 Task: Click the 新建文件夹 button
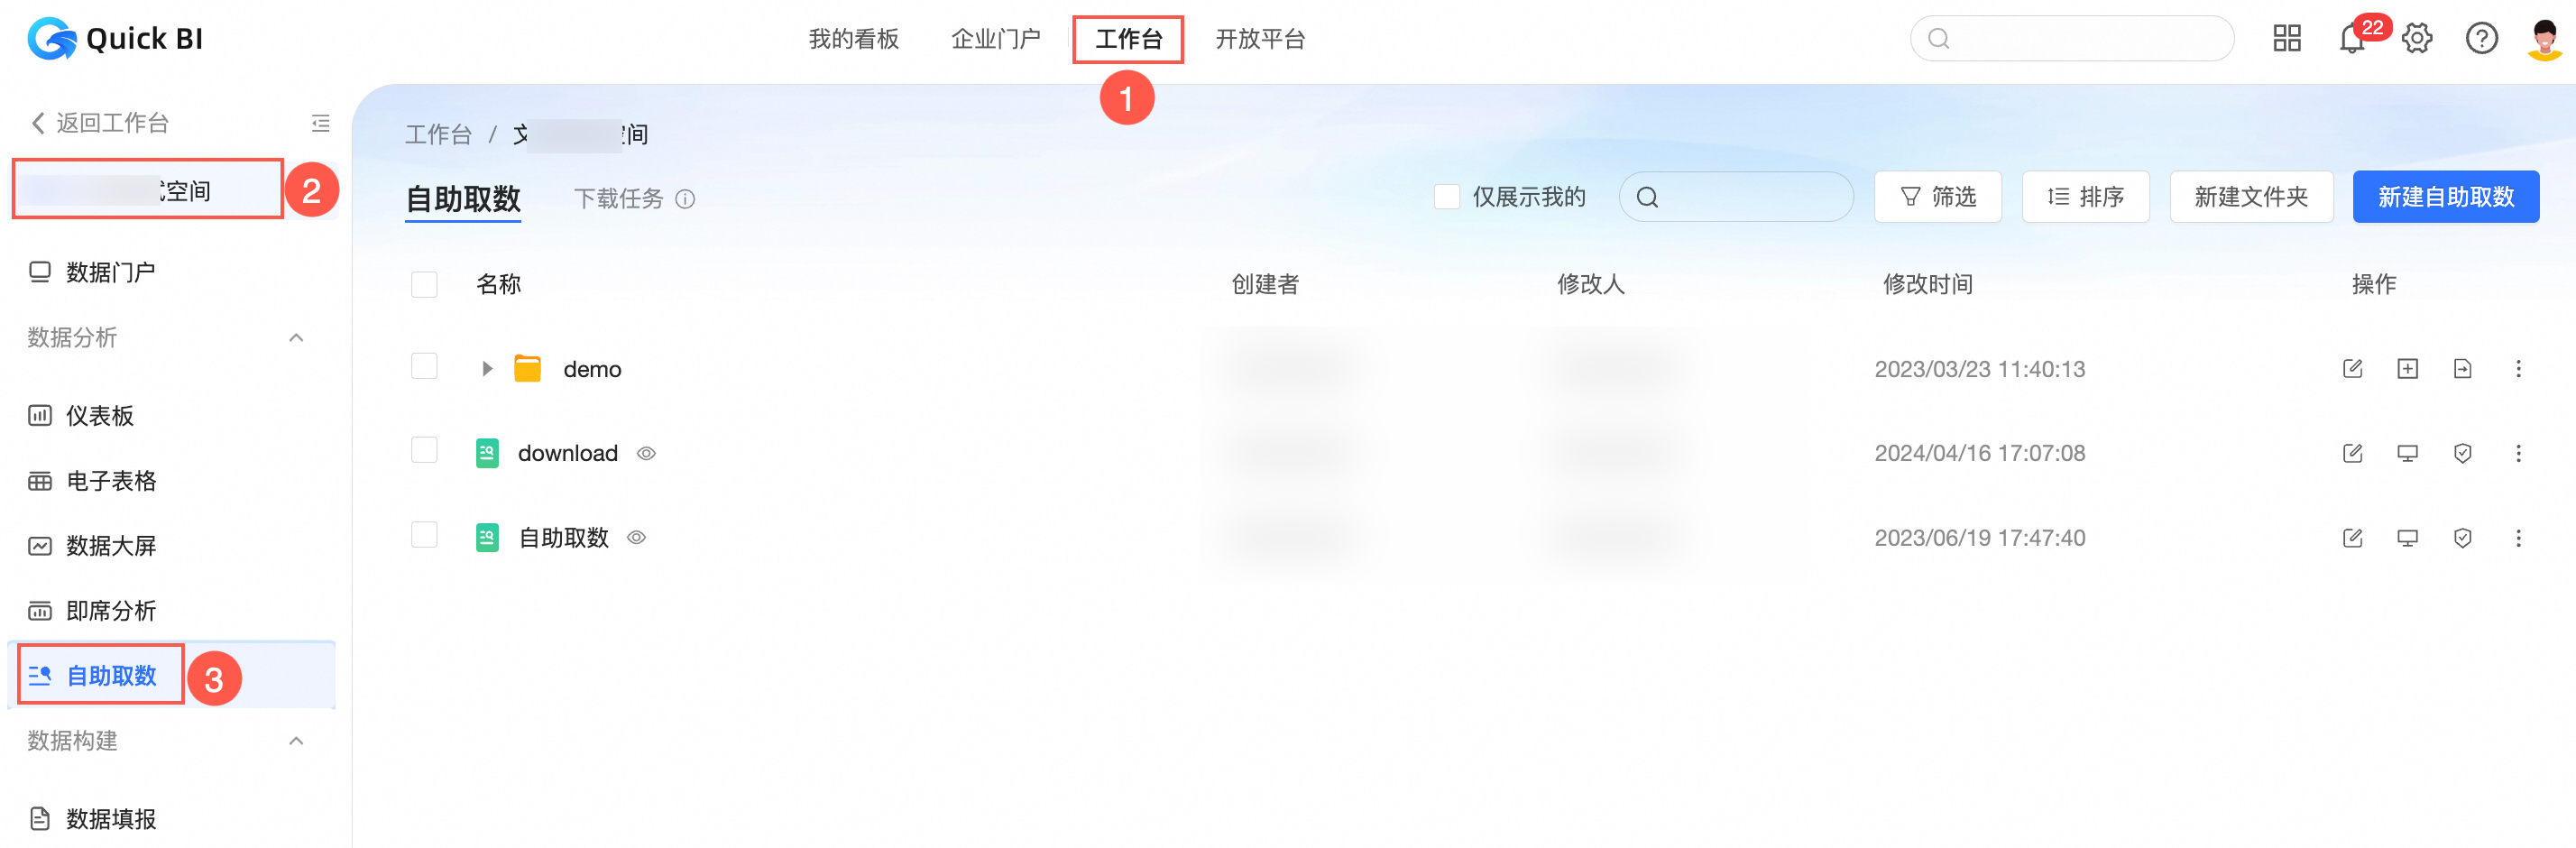[2251, 197]
